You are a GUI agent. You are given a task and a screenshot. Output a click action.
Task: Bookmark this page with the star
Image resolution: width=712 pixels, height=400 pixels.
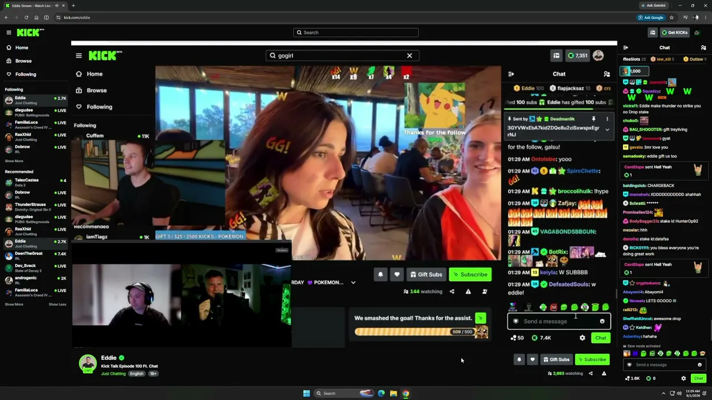671,17
